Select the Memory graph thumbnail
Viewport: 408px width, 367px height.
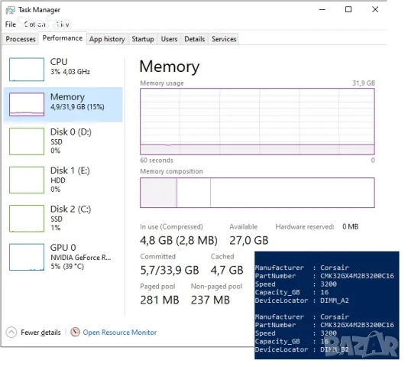tap(27, 104)
